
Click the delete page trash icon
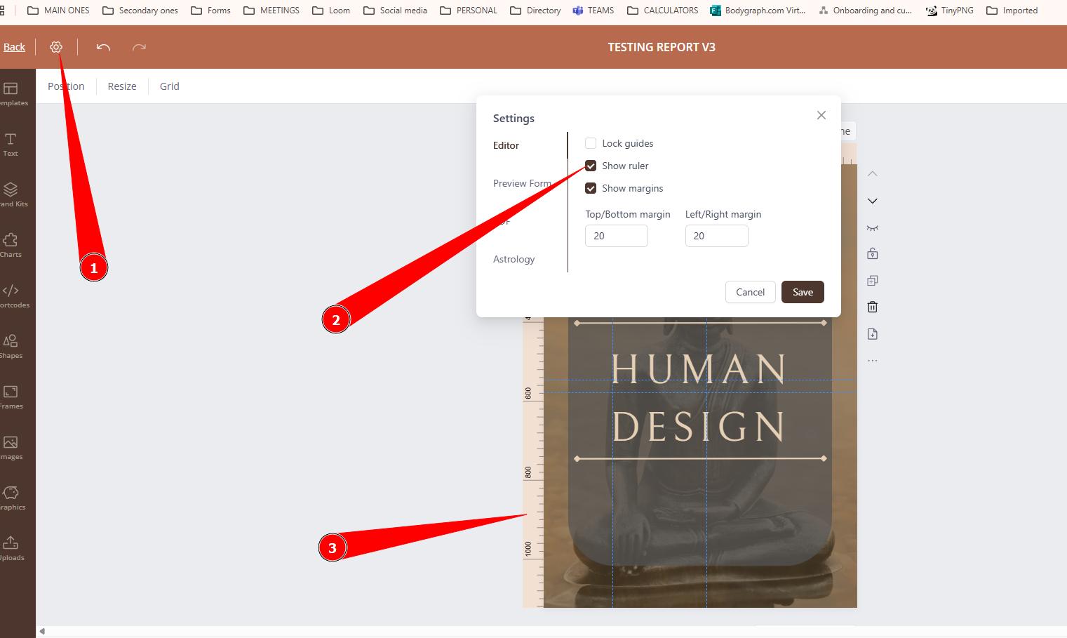(x=872, y=307)
